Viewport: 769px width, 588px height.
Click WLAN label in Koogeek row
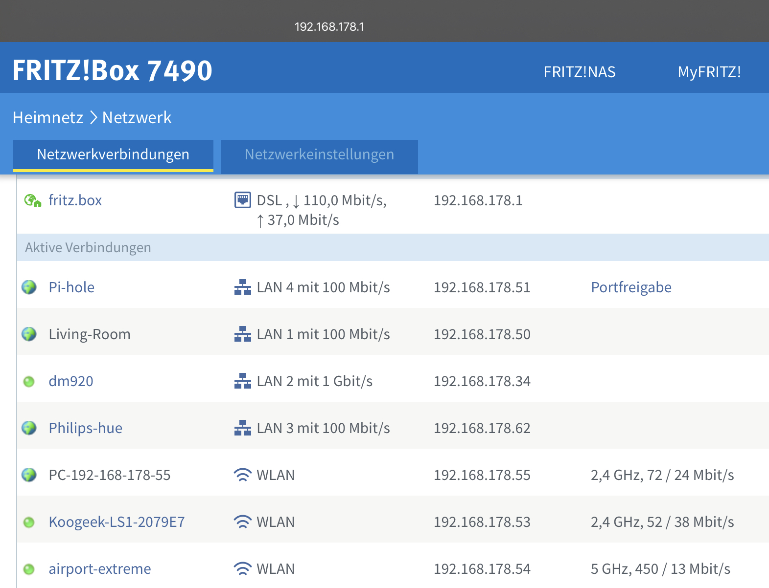276,522
